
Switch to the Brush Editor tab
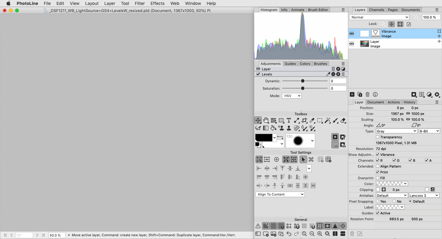[x=318, y=10]
